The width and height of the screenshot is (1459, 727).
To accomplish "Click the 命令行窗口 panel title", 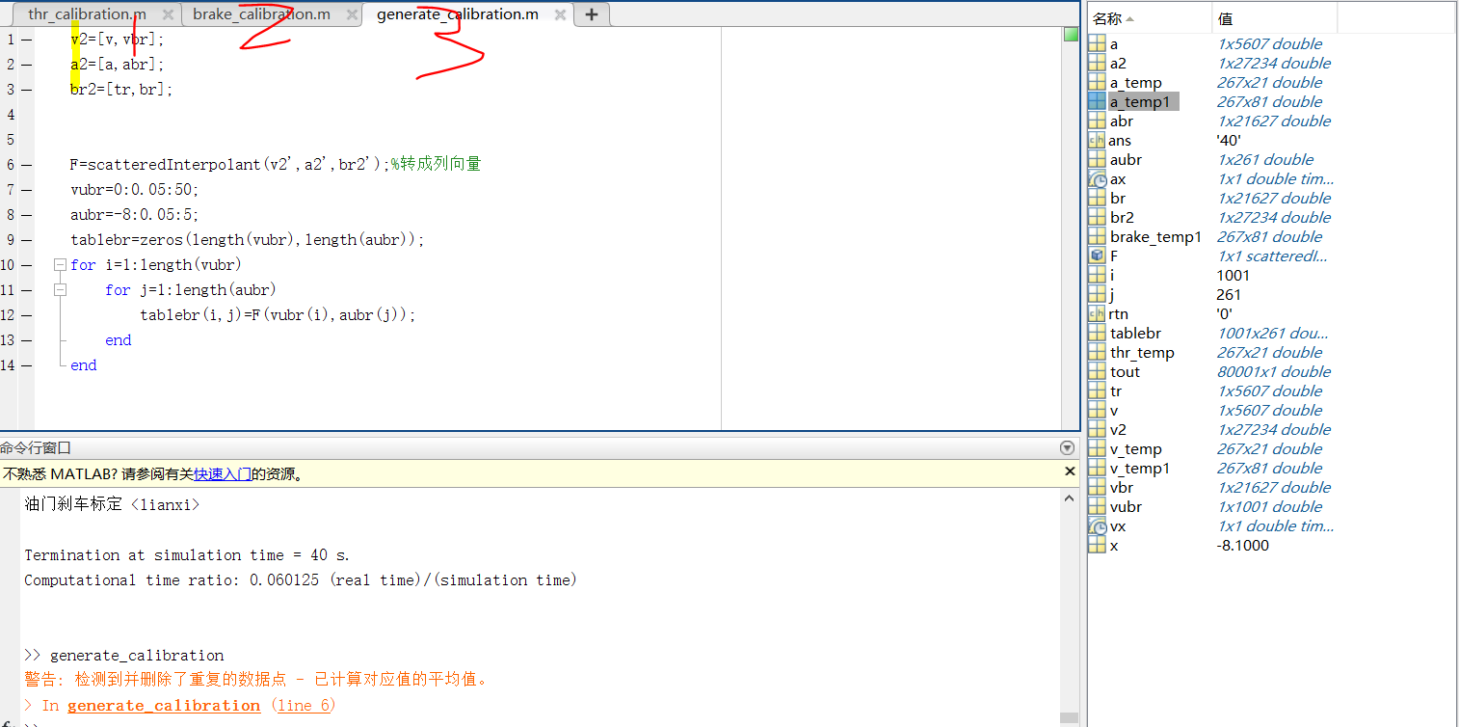I will click(36, 448).
